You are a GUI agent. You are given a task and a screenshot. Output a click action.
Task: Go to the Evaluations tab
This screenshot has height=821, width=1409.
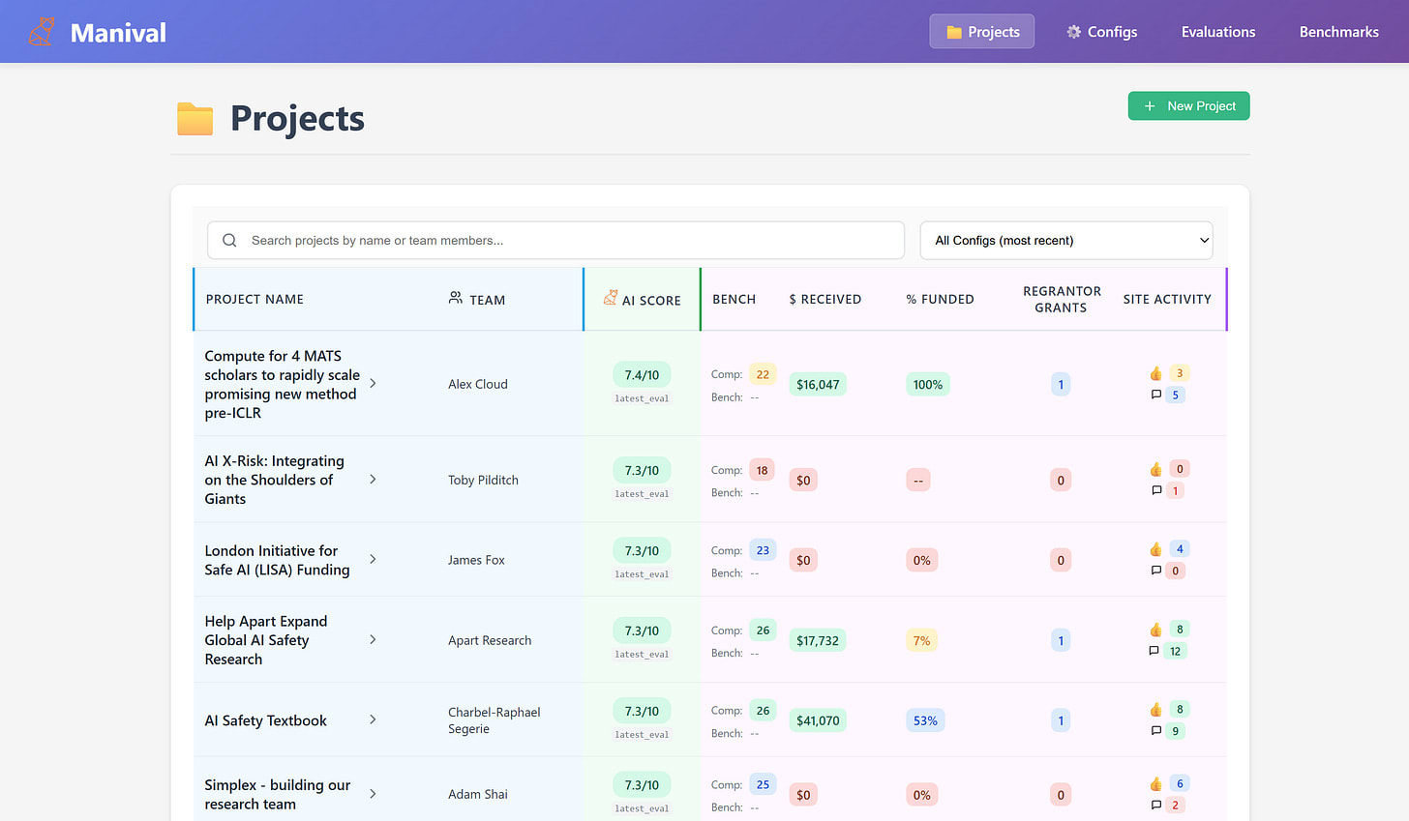1217,32
